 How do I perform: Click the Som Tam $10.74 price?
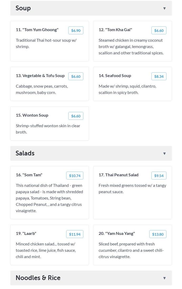[75, 176]
